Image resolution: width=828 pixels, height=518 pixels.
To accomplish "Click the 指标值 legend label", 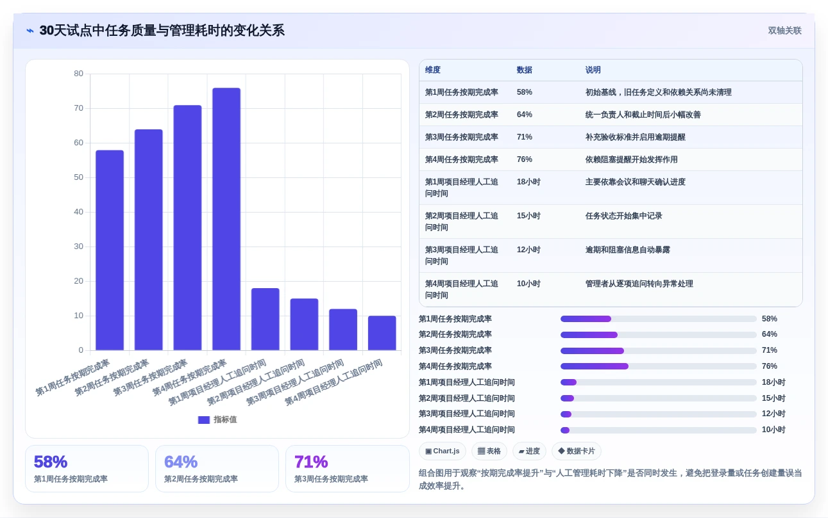I will click(x=225, y=420).
